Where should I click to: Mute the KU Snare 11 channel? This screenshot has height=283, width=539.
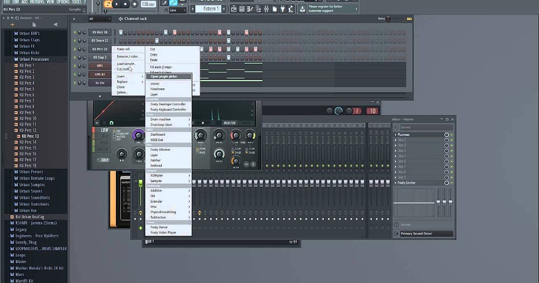[x=75, y=40]
